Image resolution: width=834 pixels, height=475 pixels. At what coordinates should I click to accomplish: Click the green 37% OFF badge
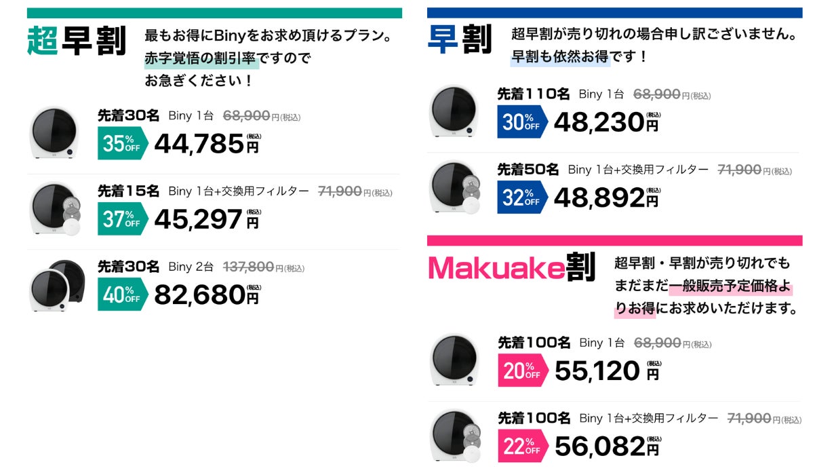[x=123, y=218]
